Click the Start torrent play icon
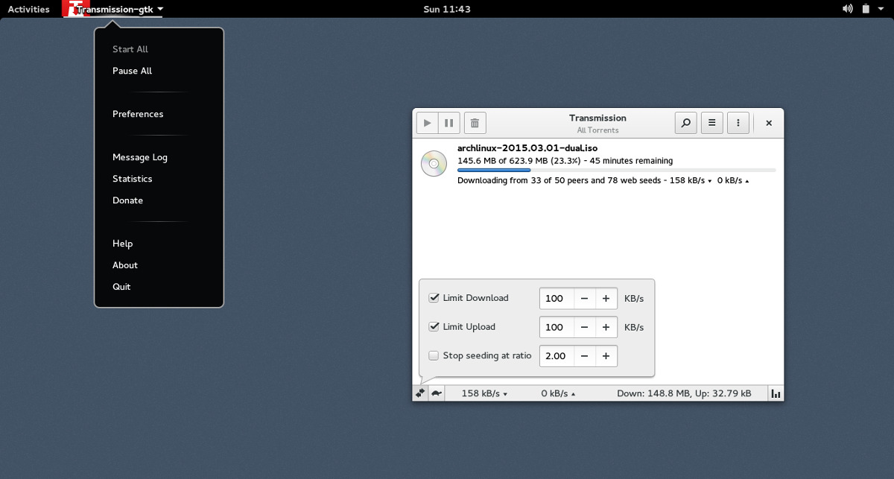This screenshot has height=479, width=894. coord(428,123)
